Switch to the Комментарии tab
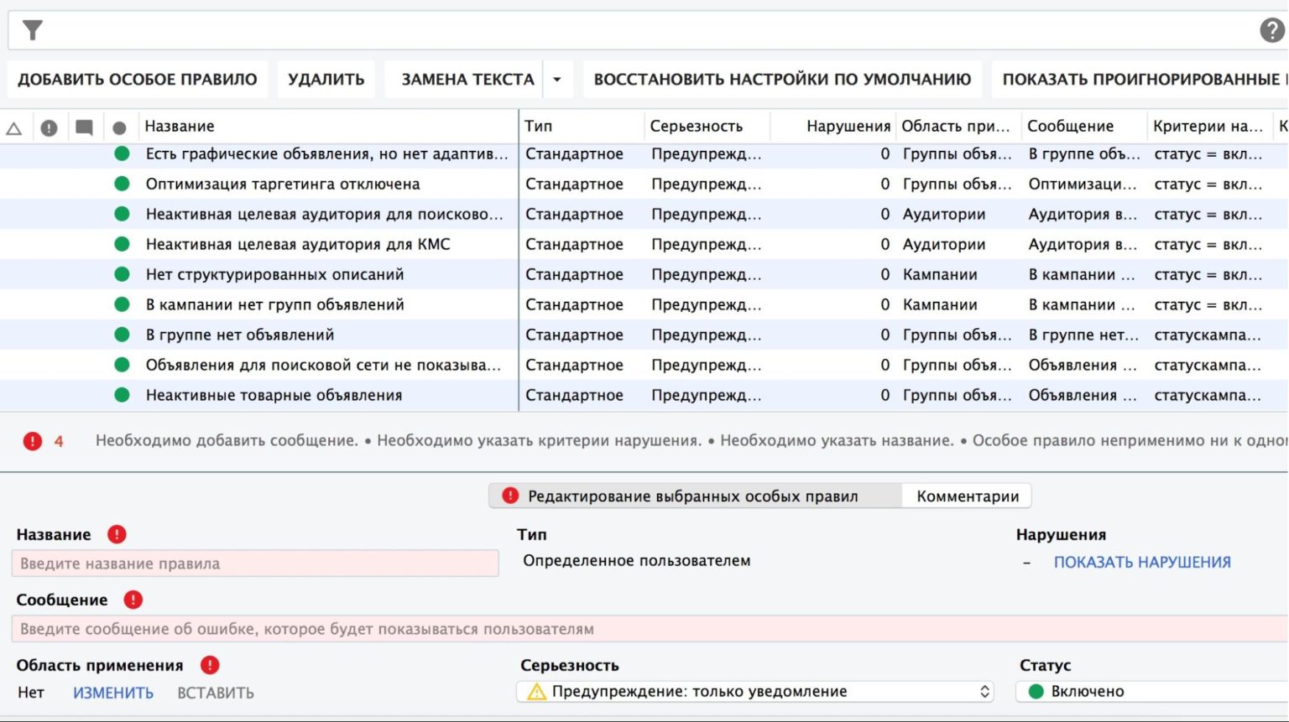Screen dimensions: 1289x722 pyautogui.click(x=966, y=496)
